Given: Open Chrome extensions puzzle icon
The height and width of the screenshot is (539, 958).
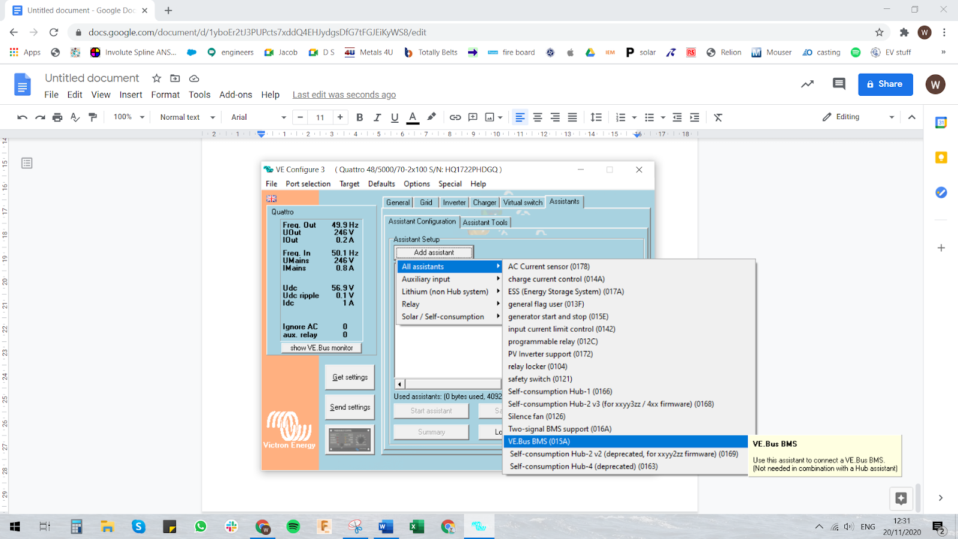Looking at the screenshot, I should click(x=904, y=32).
